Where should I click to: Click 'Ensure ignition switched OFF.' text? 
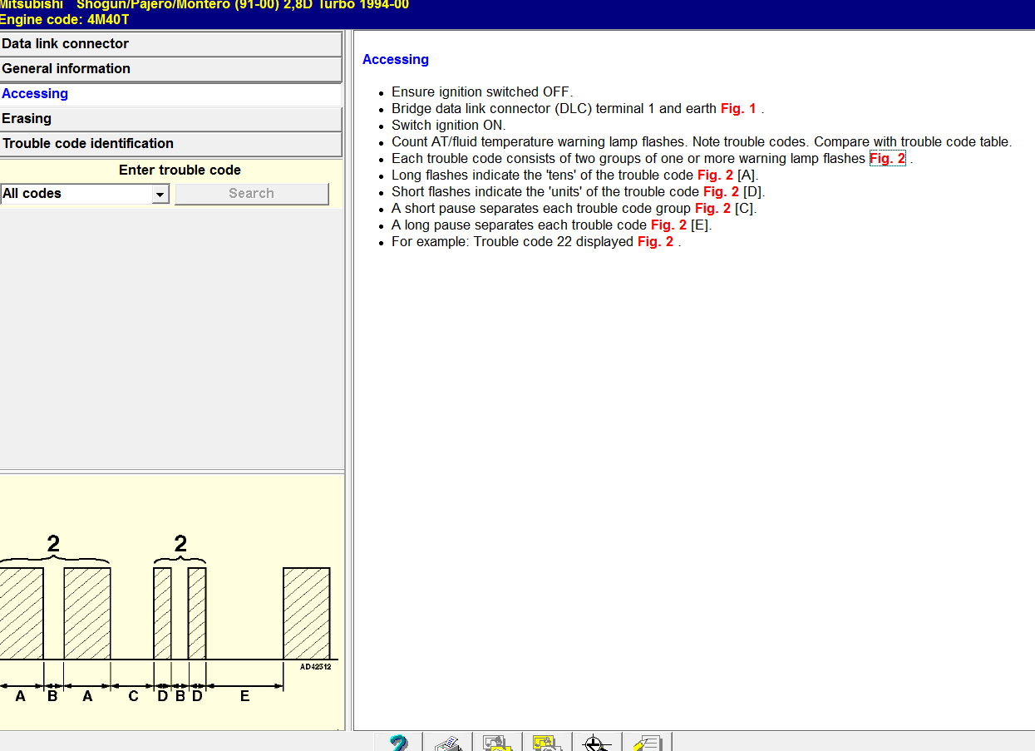click(x=482, y=91)
